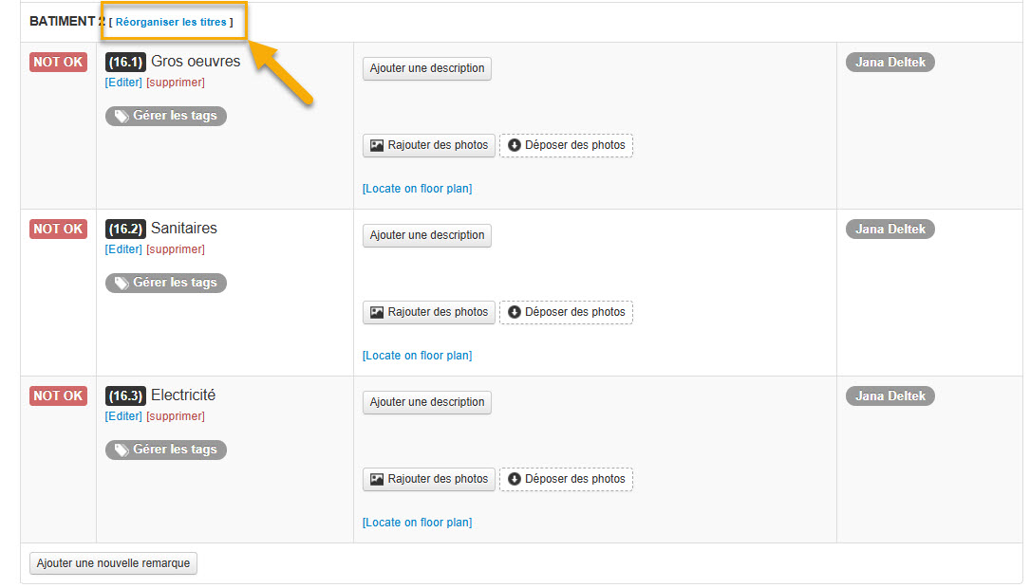Image resolution: width=1030 pixels, height=588 pixels.
Task: Click the download icon in Gros oeuvres row
Action: coord(515,146)
